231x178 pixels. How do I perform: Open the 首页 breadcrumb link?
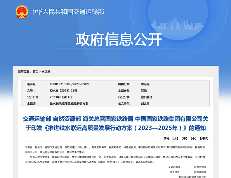point(36,72)
